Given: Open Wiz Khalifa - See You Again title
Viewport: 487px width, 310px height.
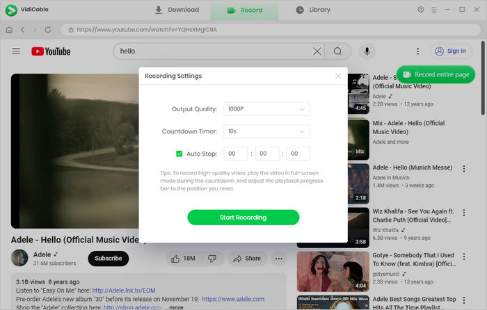Looking at the screenshot, I should pyautogui.click(x=413, y=215).
